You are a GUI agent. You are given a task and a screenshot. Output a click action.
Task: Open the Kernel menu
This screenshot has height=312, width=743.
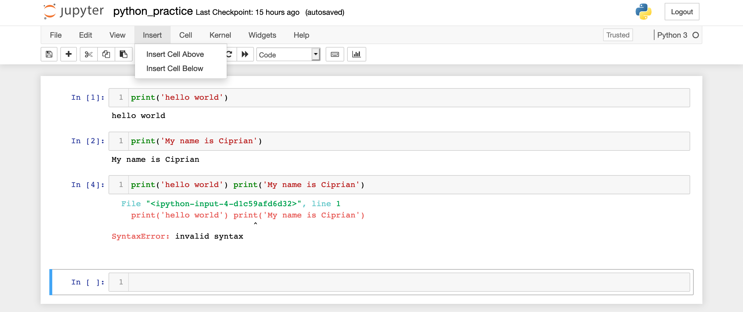click(220, 35)
